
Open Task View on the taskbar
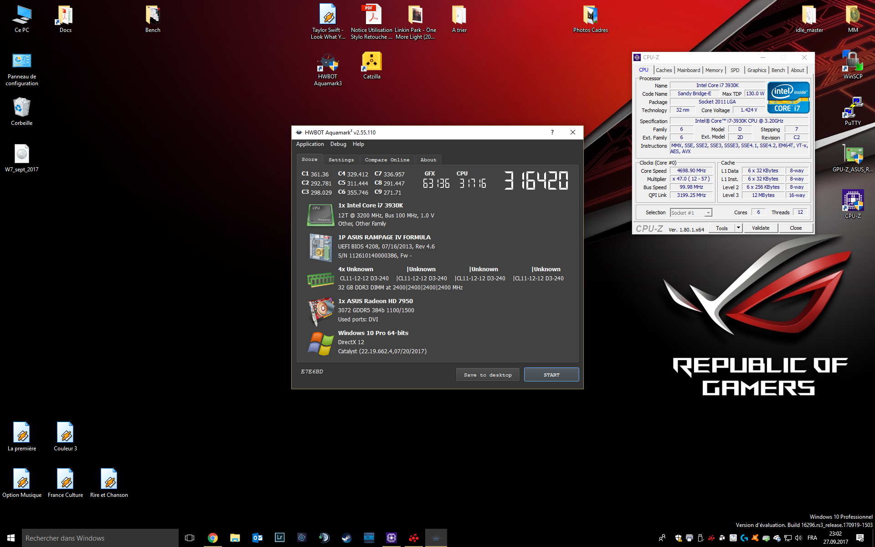[x=190, y=538]
